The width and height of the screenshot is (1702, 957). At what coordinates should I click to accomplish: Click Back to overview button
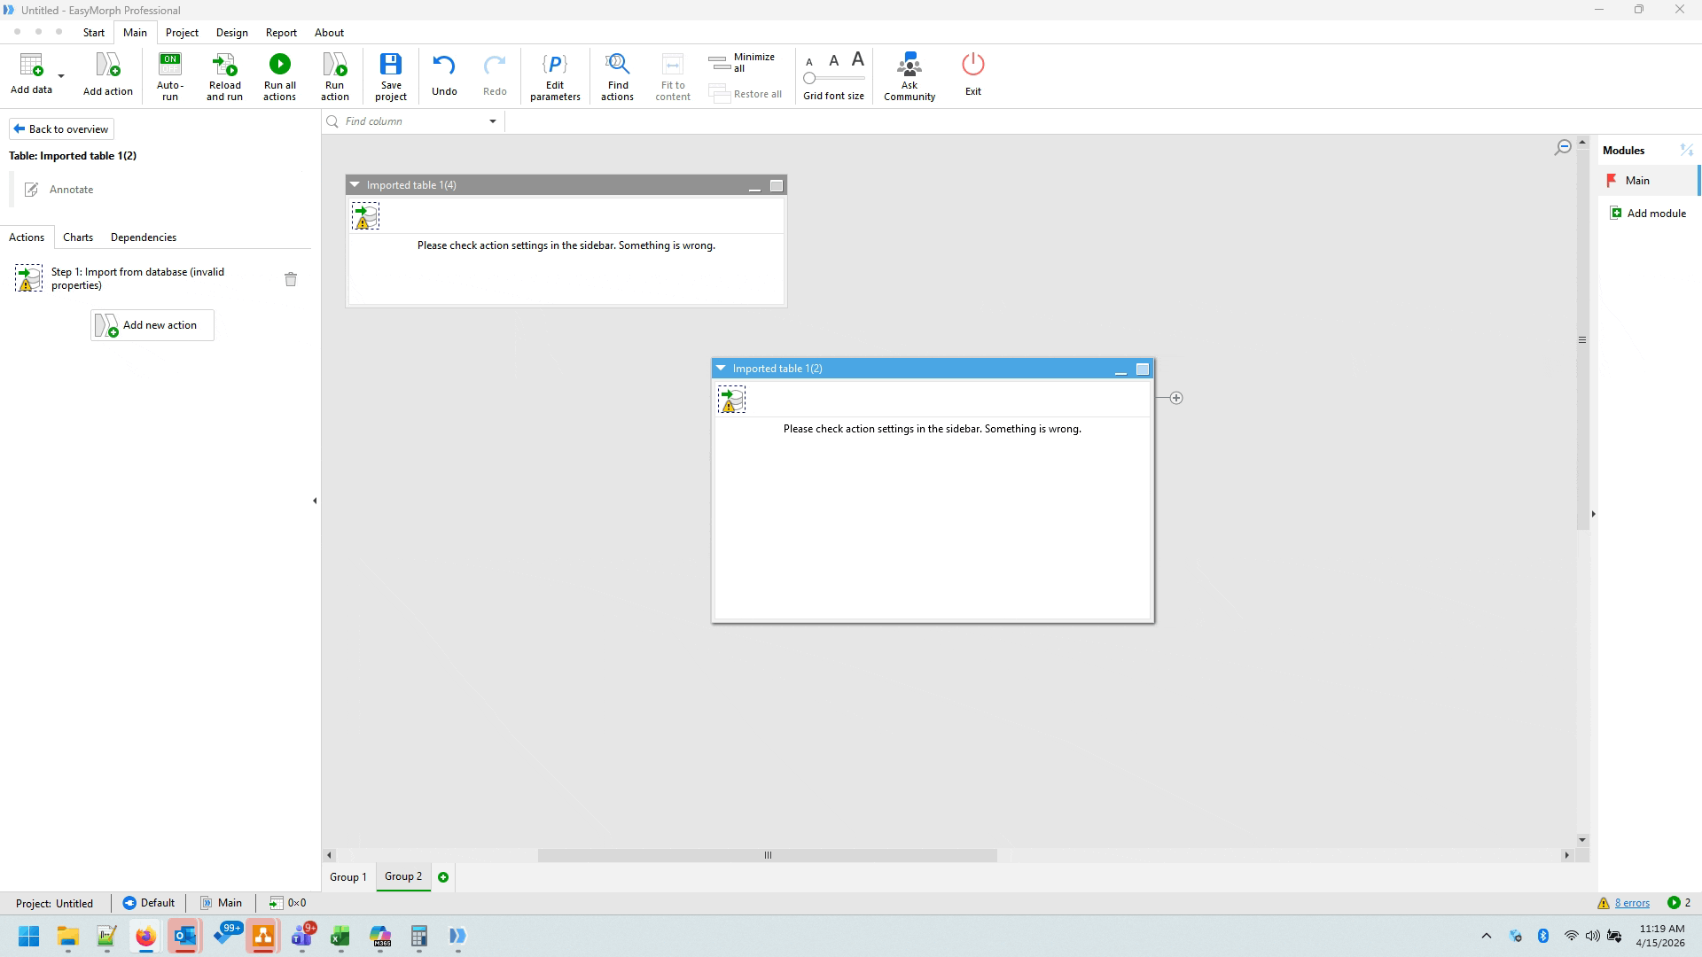pyautogui.click(x=61, y=129)
